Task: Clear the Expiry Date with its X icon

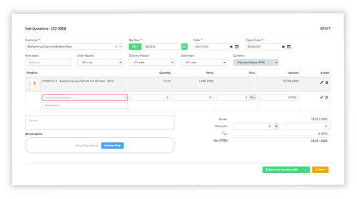Action: [283, 46]
